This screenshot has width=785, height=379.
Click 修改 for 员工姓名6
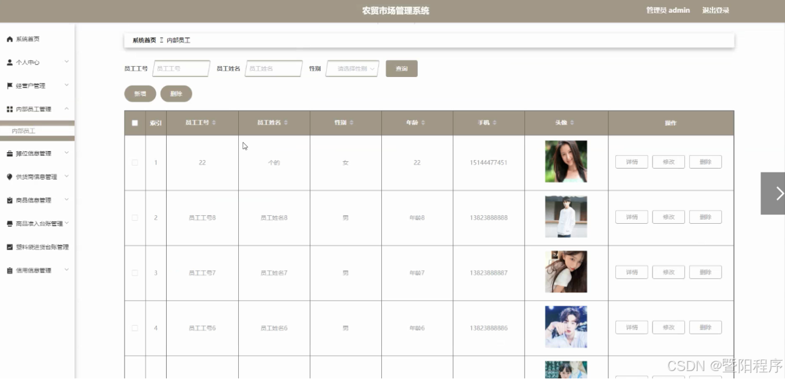tap(668, 327)
